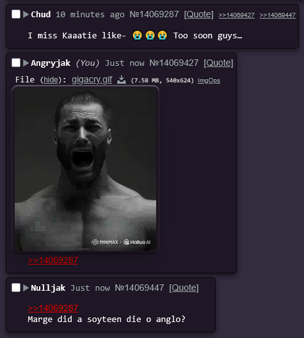Open the gigacry GIF thumbnail
The height and width of the screenshot is (338, 304).
[86, 169]
